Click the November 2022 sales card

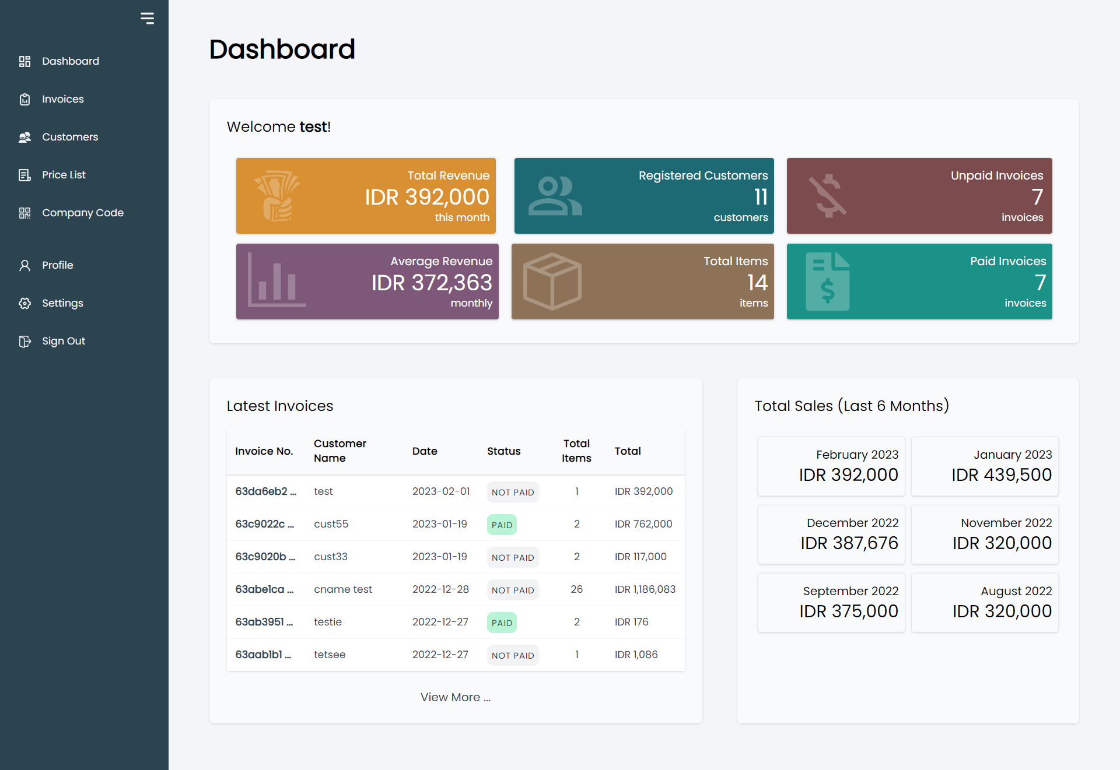[x=985, y=535]
